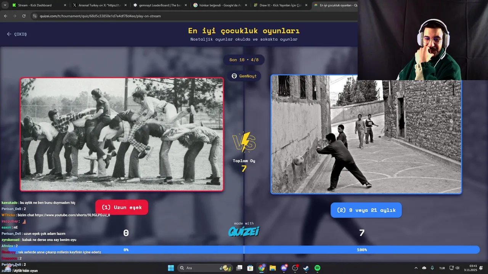This screenshot has height=274, width=488.
Task: Click the En iyi çocukluk oyunları title
Action: pos(244,31)
